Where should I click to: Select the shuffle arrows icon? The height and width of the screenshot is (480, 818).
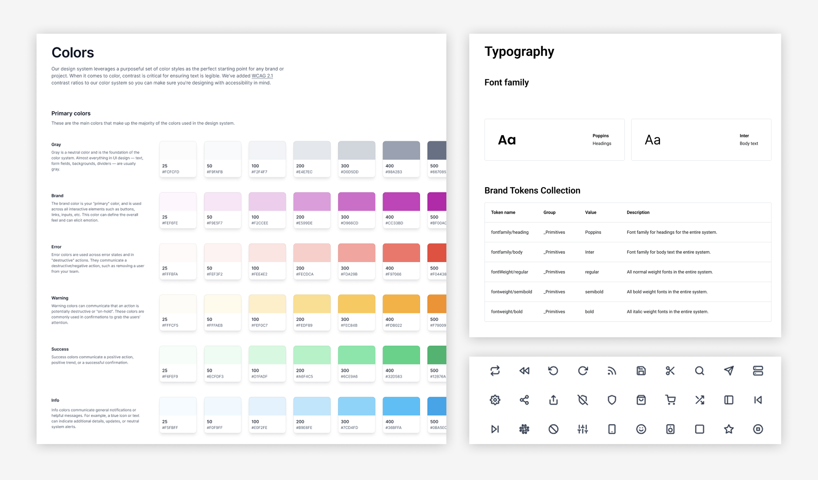click(x=699, y=400)
